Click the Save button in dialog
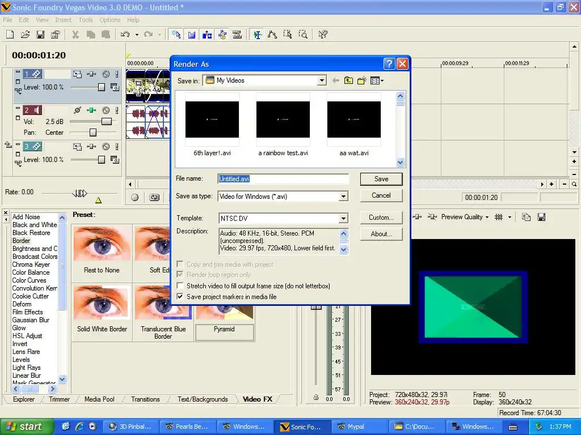Image resolution: width=581 pixels, height=435 pixels. (x=381, y=179)
